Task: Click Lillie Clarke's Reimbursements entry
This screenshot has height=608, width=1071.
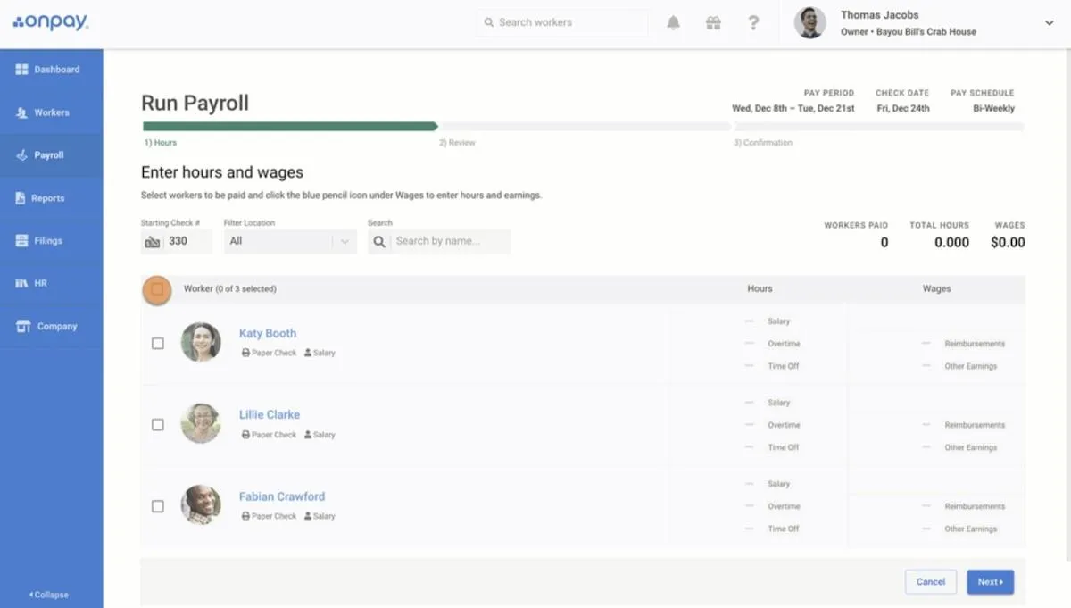Action: point(963,425)
